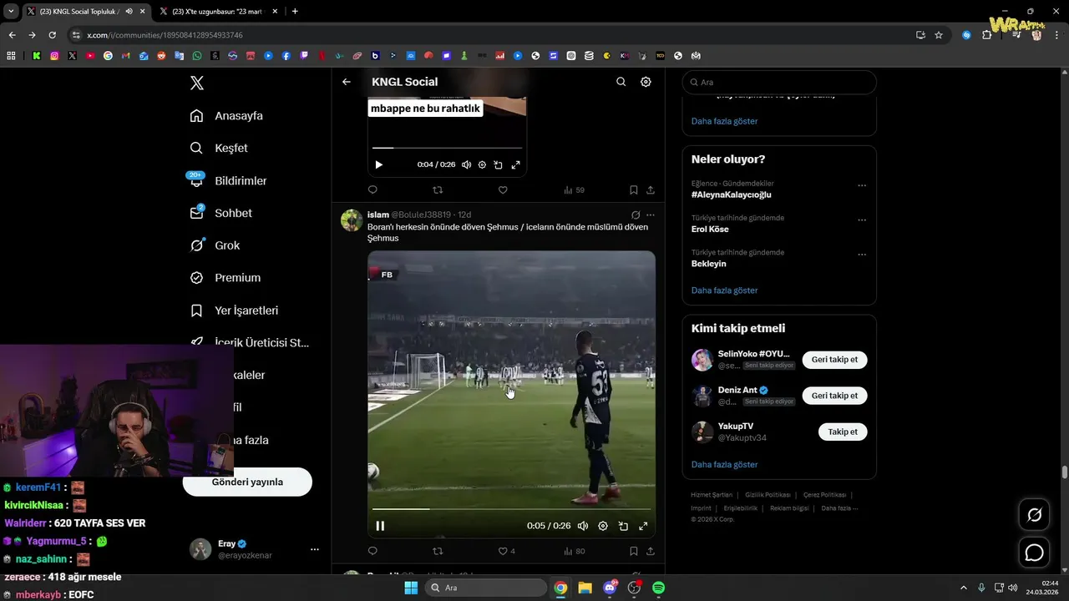Open KNGL Social community settings gear
Viewport: 1069px width, 601px height.
click(646, 82)
